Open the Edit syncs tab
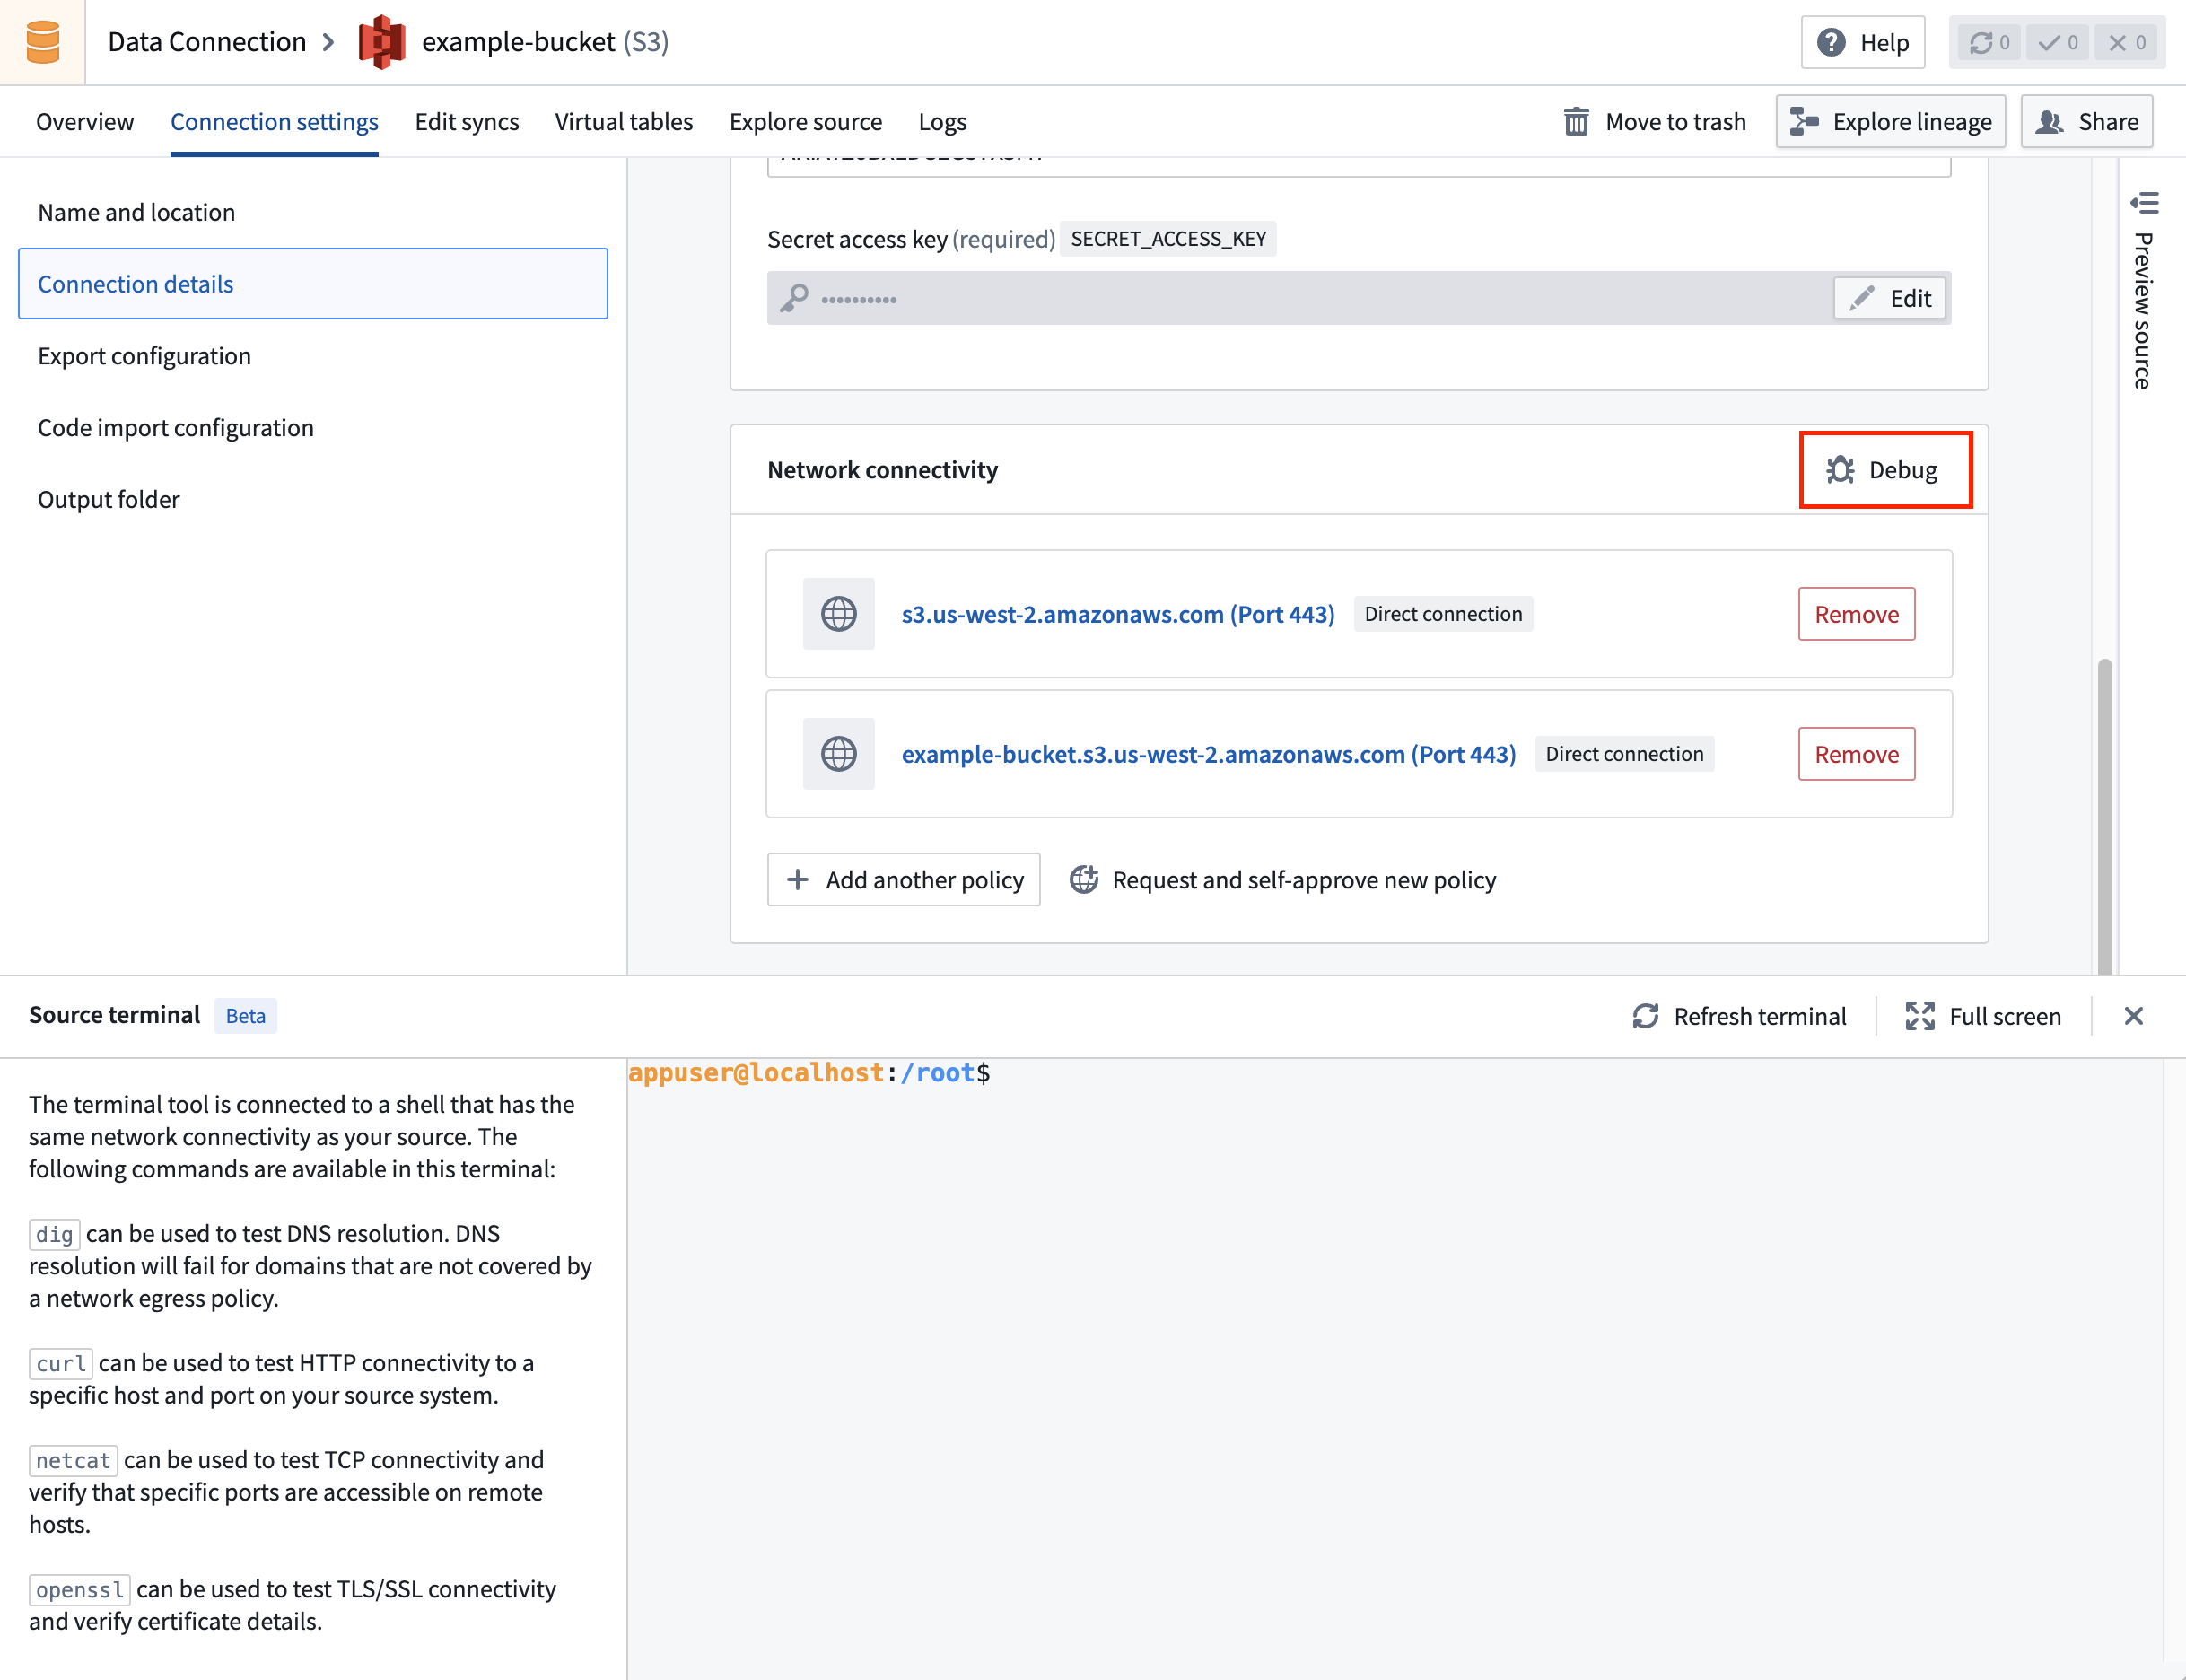This screenshot has height=1680, width=2186. pyautogui.click(x=466, y=122)
